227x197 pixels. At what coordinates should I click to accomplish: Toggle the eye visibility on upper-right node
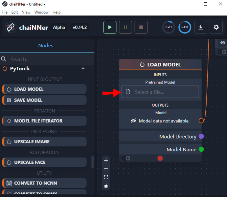(223, 43)
